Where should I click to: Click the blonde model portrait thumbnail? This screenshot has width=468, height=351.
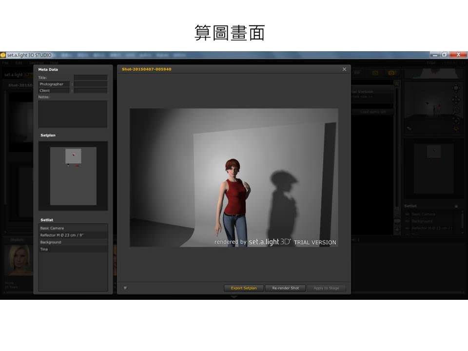click(19, 261)
